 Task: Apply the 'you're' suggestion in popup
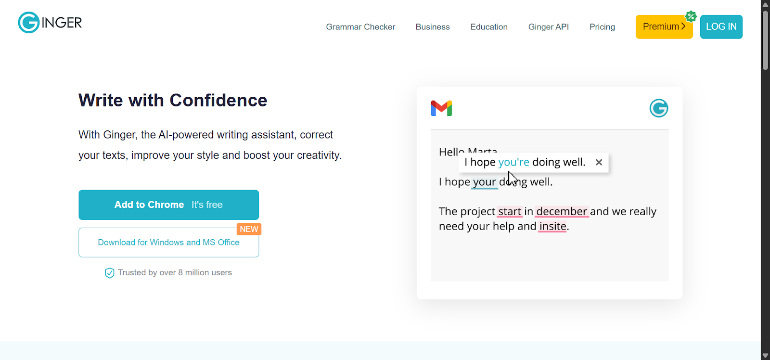(x=513, y=162)
